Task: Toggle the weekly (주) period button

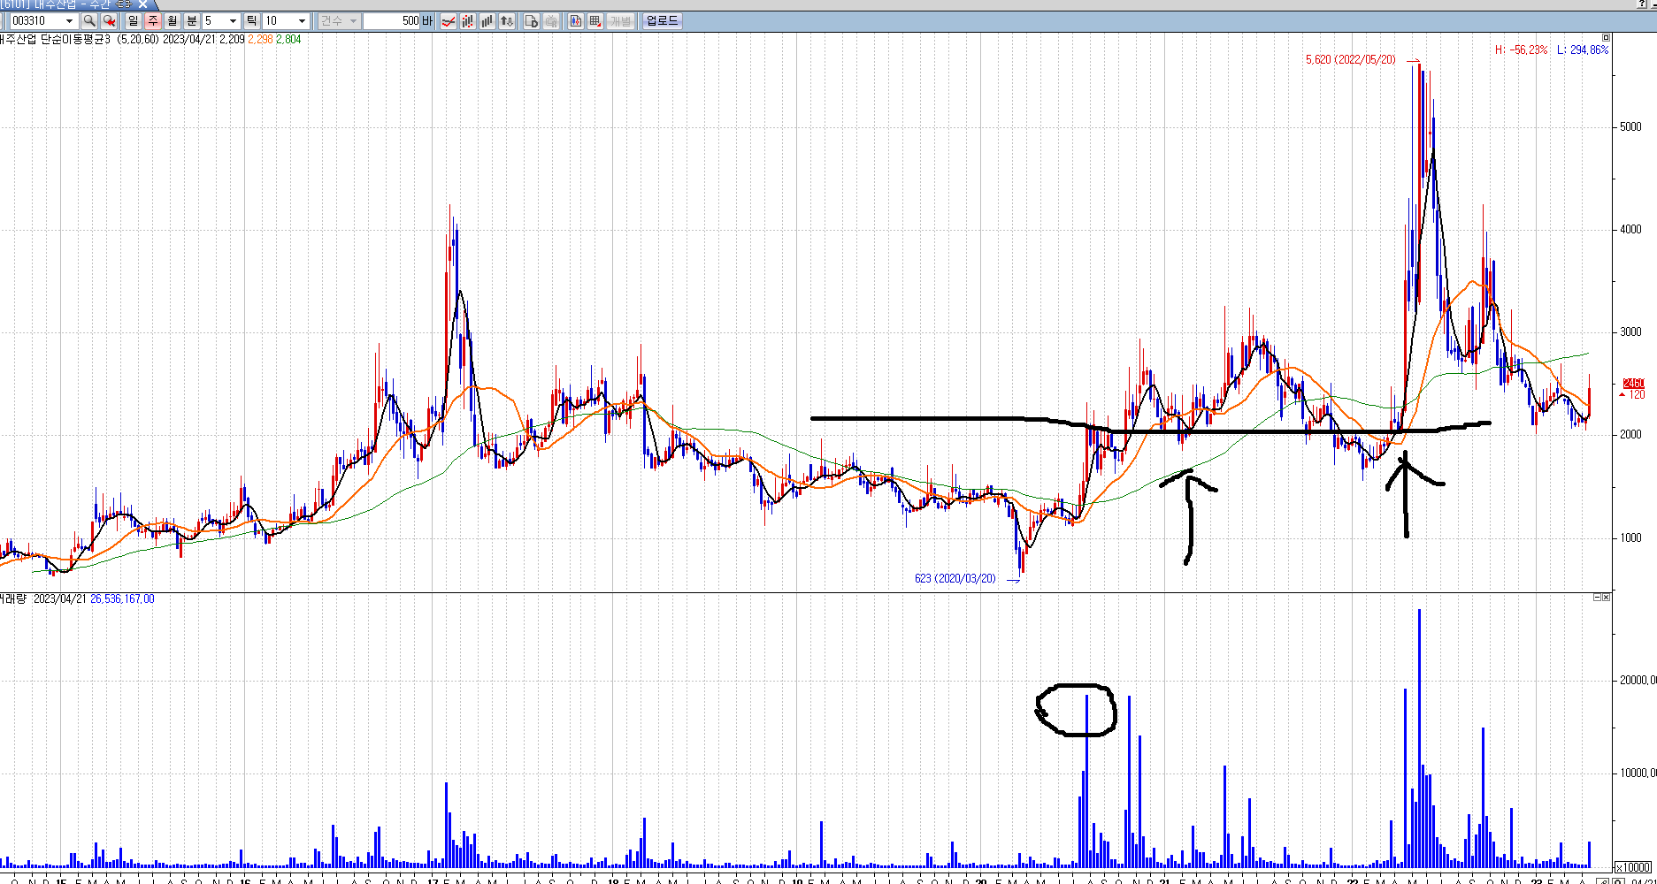Action: (153, 21)
